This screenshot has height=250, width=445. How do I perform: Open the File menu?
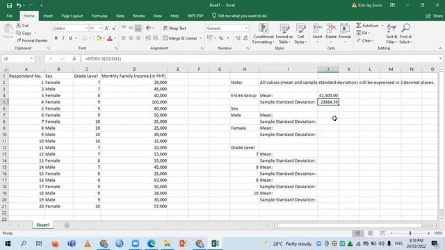(x=9, y=16)
